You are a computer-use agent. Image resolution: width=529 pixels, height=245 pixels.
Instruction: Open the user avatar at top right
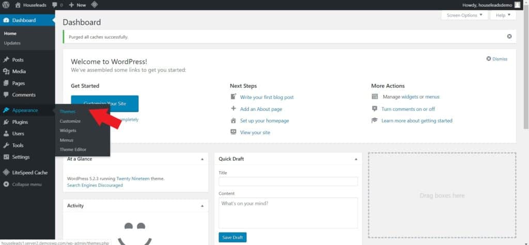point(517,5)
